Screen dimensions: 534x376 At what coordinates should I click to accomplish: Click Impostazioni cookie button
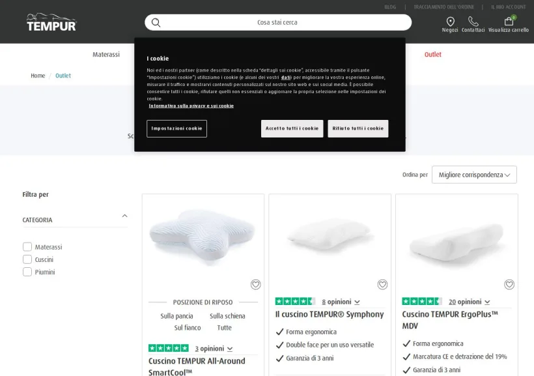coord(176,128)
